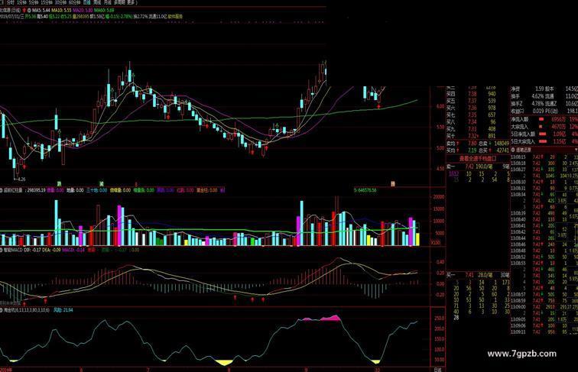Image resolution: width=578 pixels, height=372 pixels.
Task: Open settings icon of the volume indicator panel
Action: (x=2, y=190)
